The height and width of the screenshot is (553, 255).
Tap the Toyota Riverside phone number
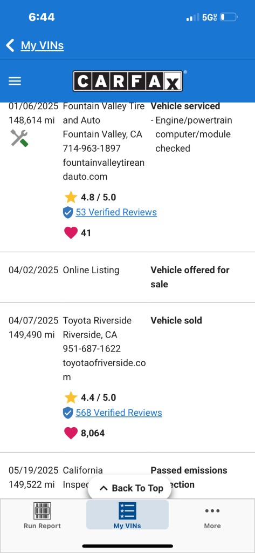92,349
